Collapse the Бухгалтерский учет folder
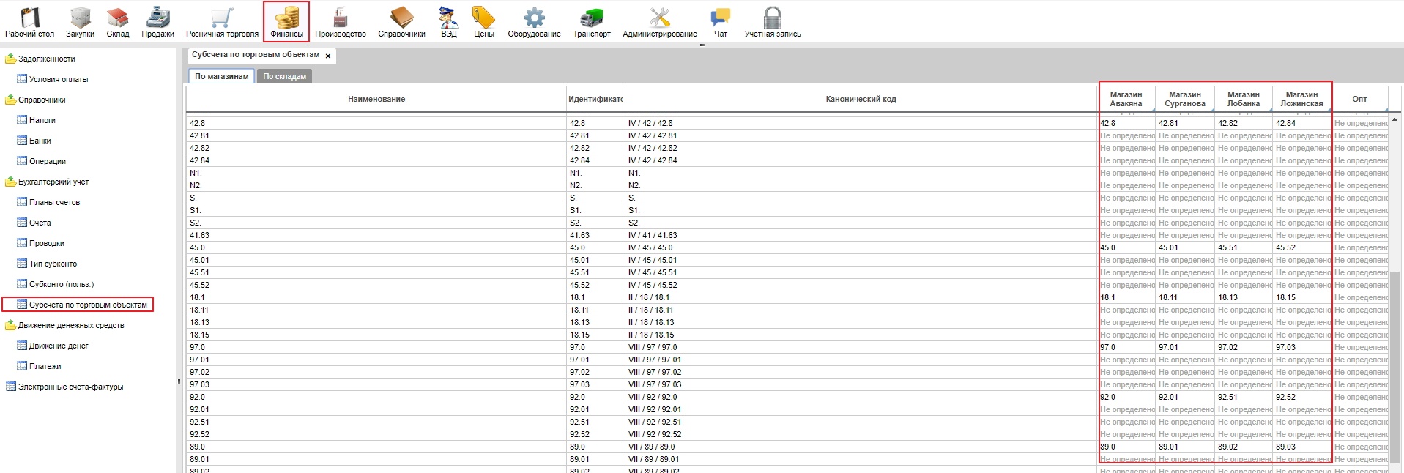This screenshot has width=1404, height=473. (x=11, y=182)
